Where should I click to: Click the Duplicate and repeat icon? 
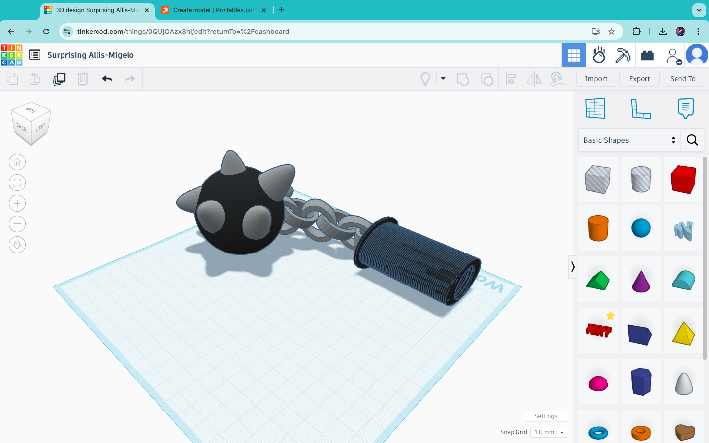click(59, 79)
